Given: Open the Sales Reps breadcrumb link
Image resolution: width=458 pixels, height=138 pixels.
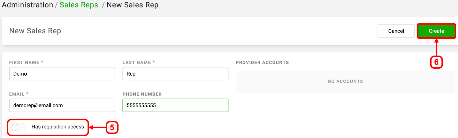Looking at the screenshot, I should [79, 5].
